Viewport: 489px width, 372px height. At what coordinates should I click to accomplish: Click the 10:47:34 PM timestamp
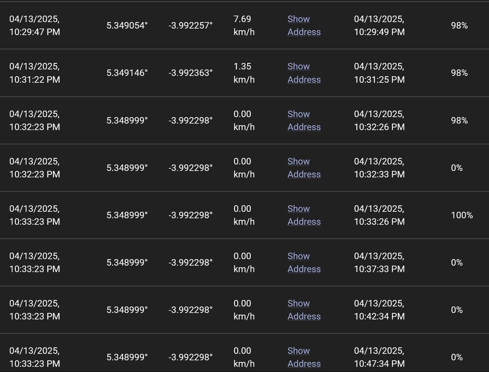pos(379,357)
